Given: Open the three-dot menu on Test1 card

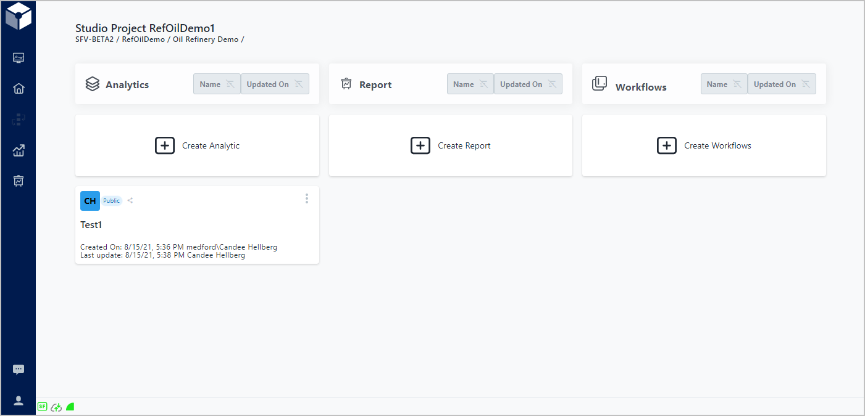Looking at the screenshot, I should click(307, 198).
